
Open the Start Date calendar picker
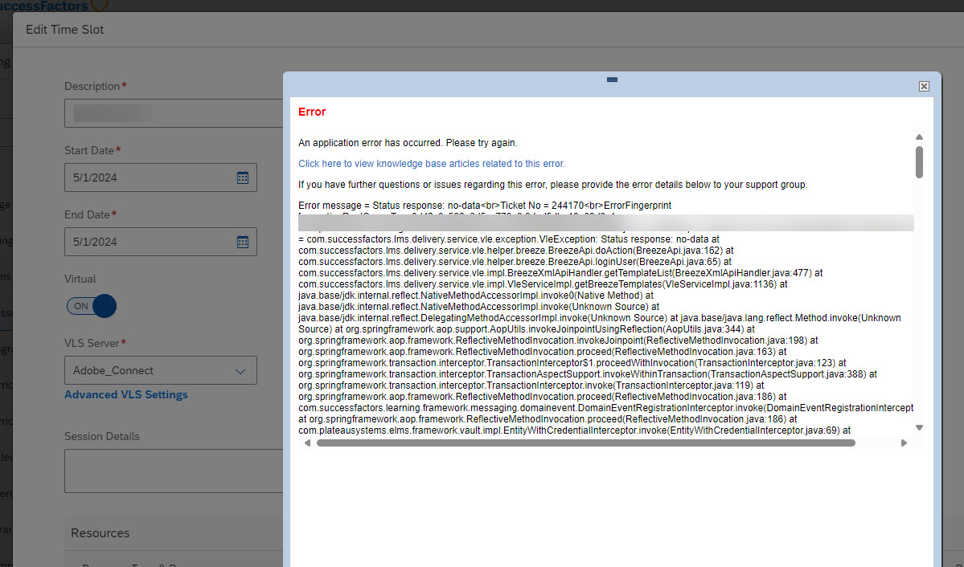(x=243, y=177)
